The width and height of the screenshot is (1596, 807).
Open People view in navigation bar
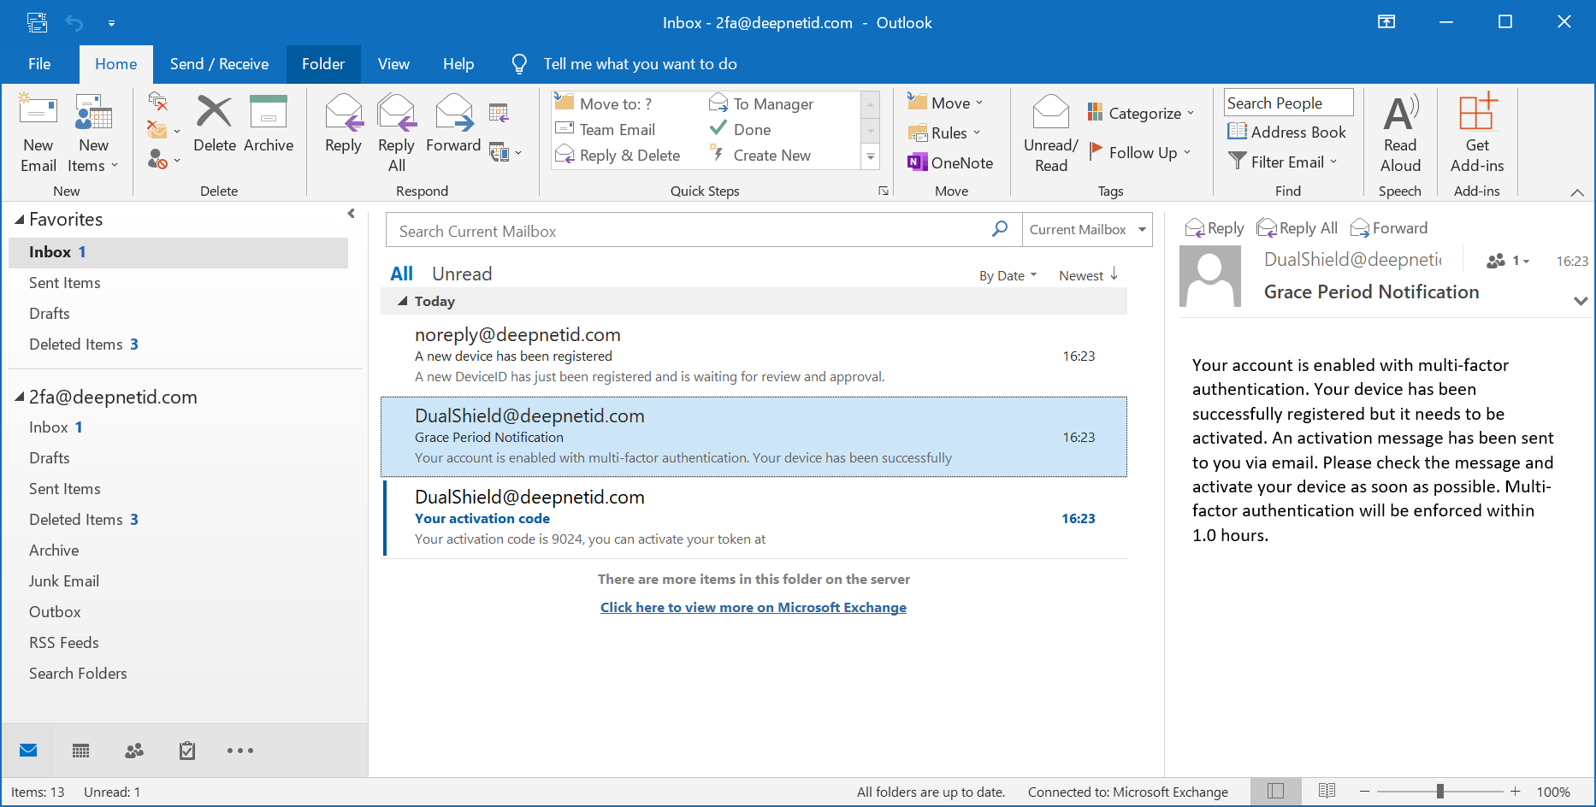pyautogui.click(x=134, y=751)
